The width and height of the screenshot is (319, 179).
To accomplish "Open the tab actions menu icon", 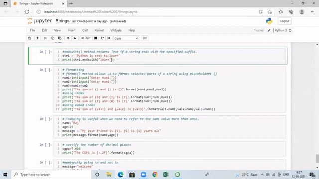I will point(5,3).
